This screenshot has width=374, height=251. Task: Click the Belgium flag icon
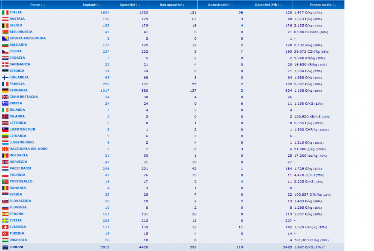[5, 25]
